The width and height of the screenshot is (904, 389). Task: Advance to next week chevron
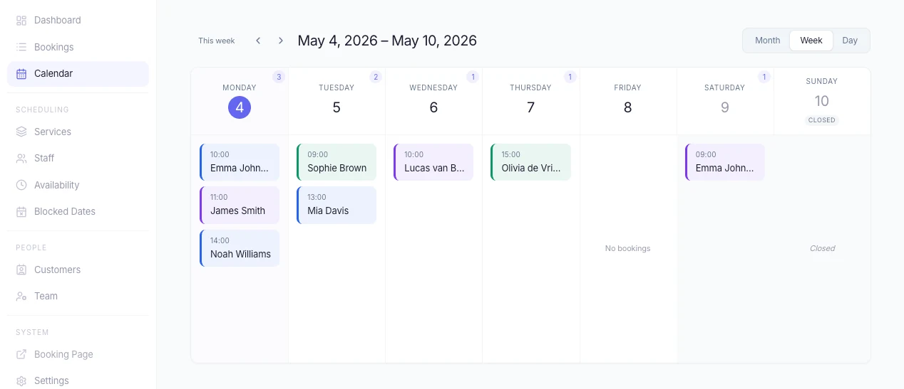[281, 41]
